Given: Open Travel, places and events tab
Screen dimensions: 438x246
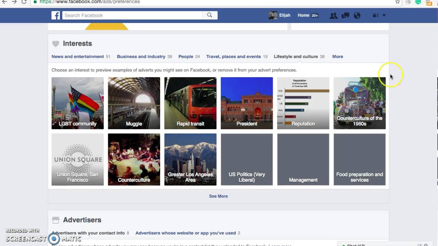Looking at the screenshot, I should (x=233, y=57).
